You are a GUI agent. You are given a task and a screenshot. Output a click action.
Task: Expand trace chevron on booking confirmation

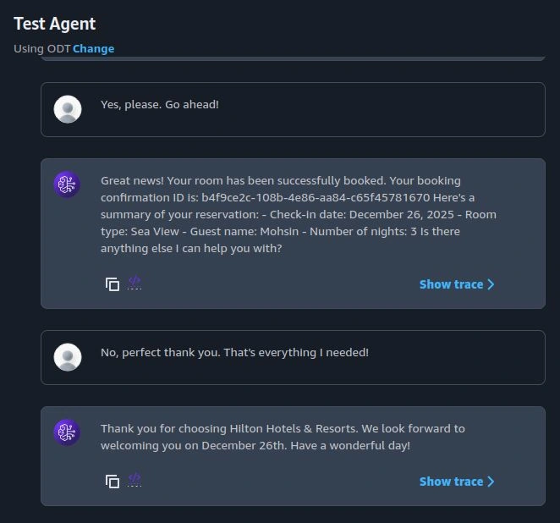(491, 284)
